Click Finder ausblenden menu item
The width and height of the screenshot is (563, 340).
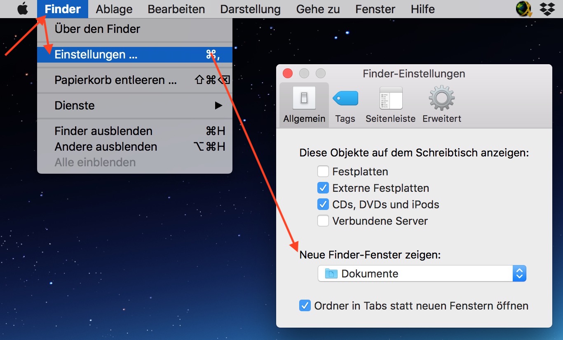[x=135, y=131]
